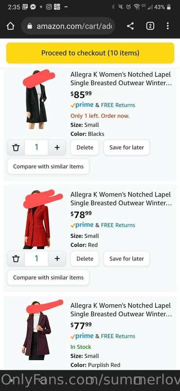The image size is (180, 391).
Task: Tap the lock icon in the address bar
Action: 30,26
